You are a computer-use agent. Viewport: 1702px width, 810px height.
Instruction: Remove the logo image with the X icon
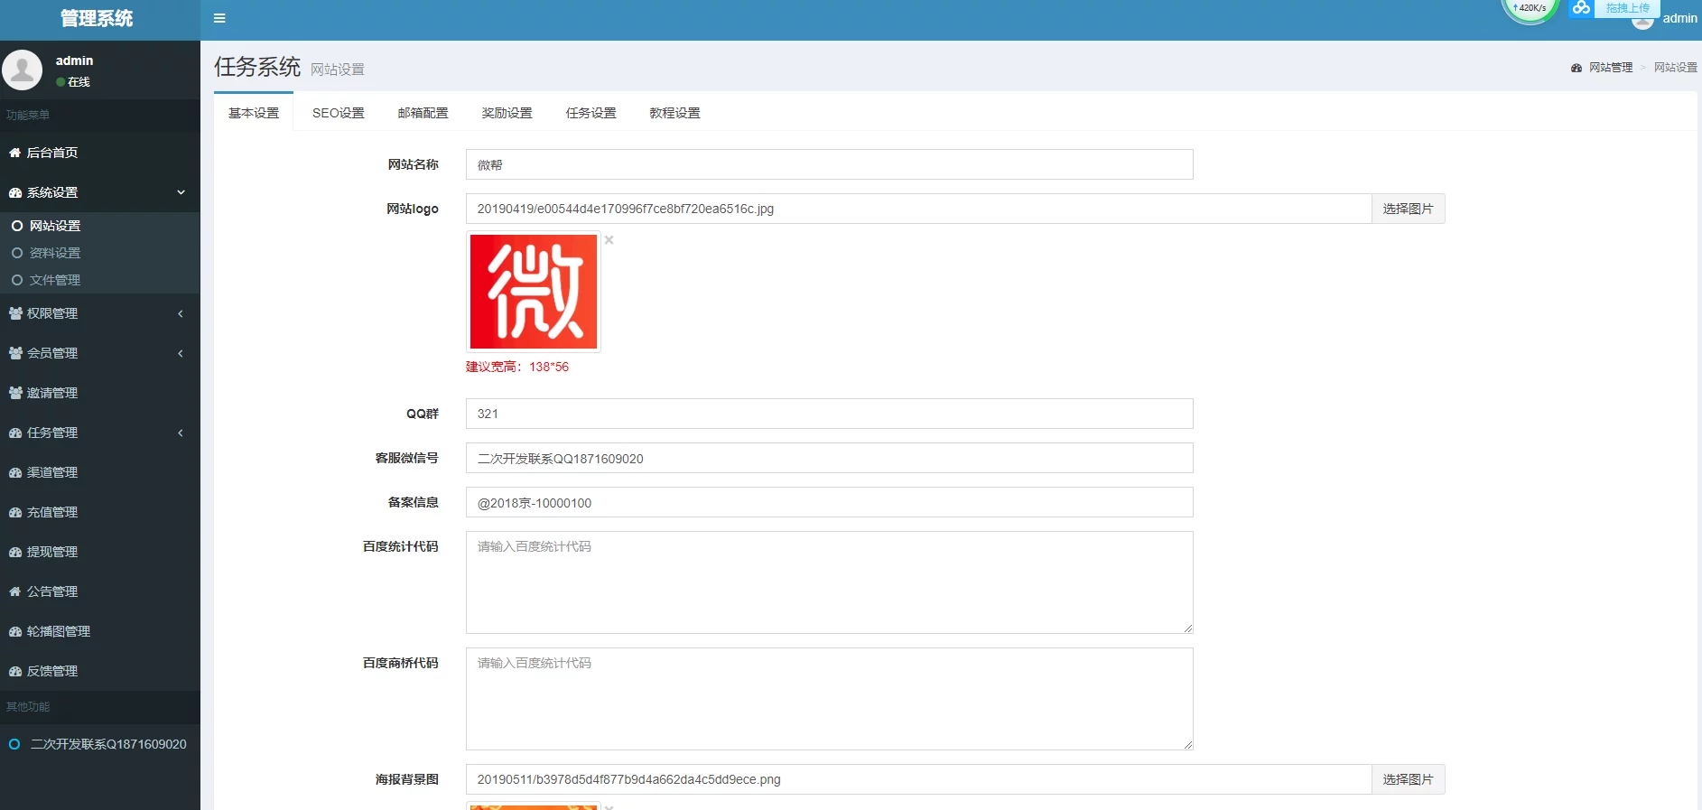point(609,240)
